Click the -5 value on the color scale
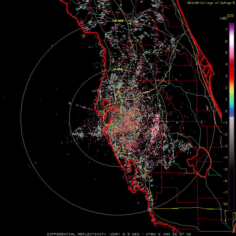This screenshot has height=236, width=236. (x=225, y=169)
